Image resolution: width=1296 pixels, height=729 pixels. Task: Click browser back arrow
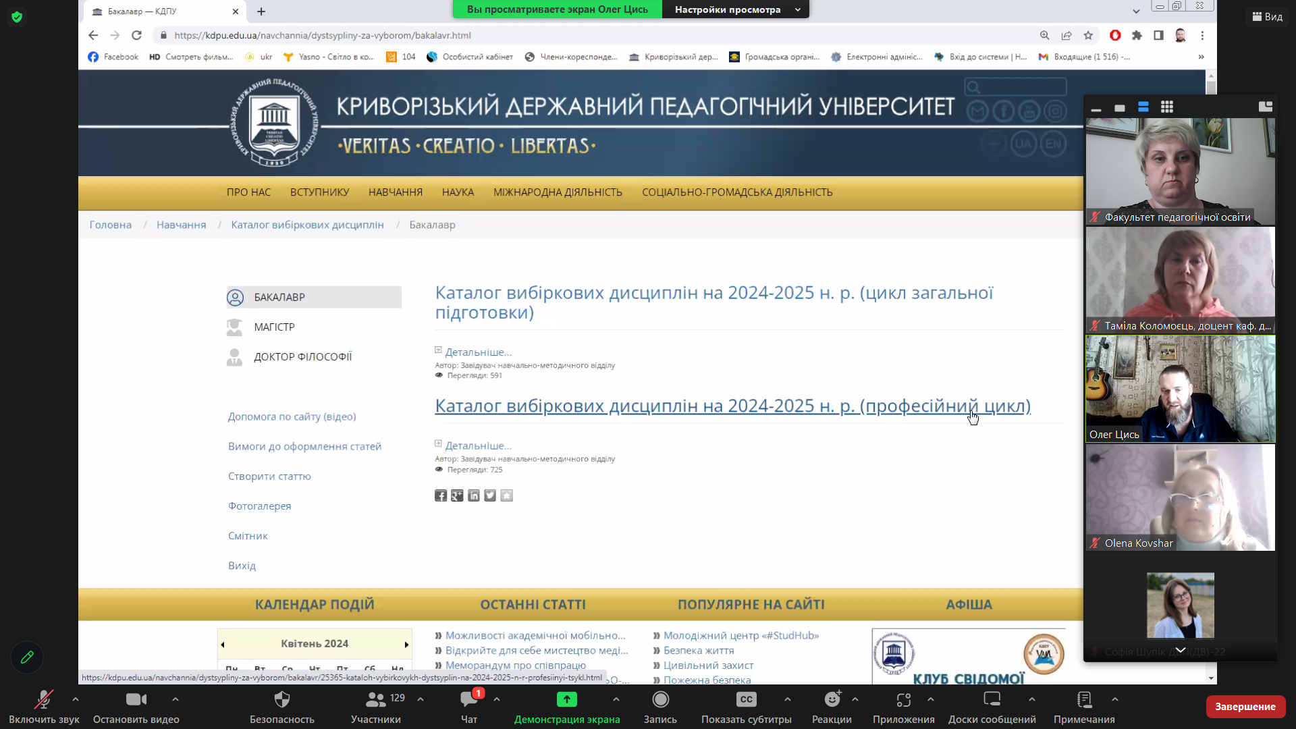point(93,35)
